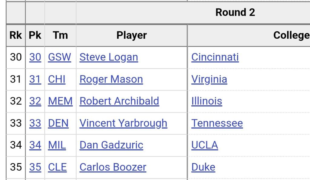This screenshot has width=310, height=180.
Task: Open the CLE team link
Action: pyautogui.click(x=57, y=167)
